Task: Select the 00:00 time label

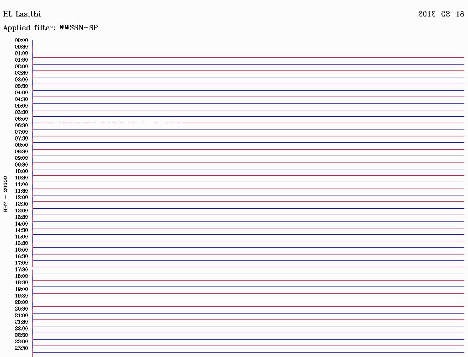Action: (x=21, y=40)
